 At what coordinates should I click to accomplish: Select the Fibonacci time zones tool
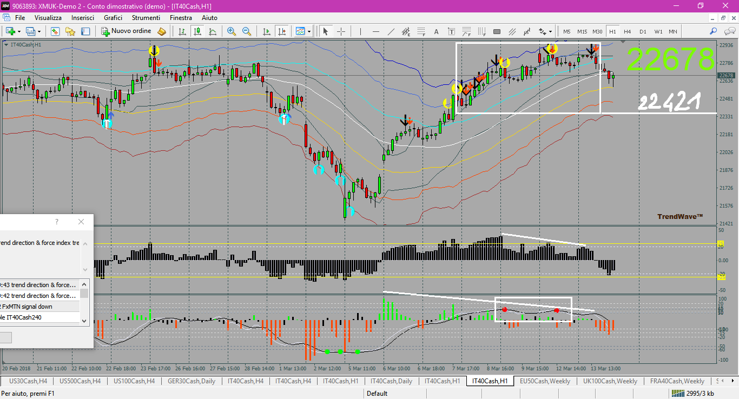pyautogui.click(x=481, y=31)
